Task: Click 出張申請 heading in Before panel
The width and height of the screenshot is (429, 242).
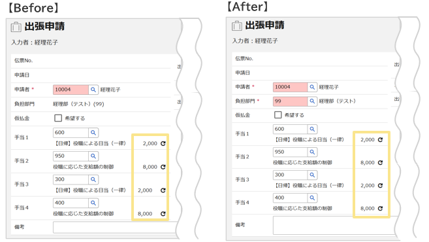Action: click(44, 27)
